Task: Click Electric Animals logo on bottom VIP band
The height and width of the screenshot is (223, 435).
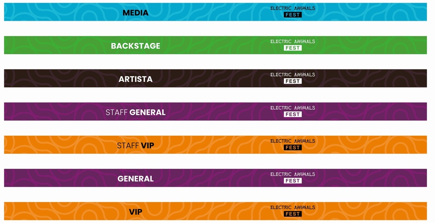Action: 293,211
